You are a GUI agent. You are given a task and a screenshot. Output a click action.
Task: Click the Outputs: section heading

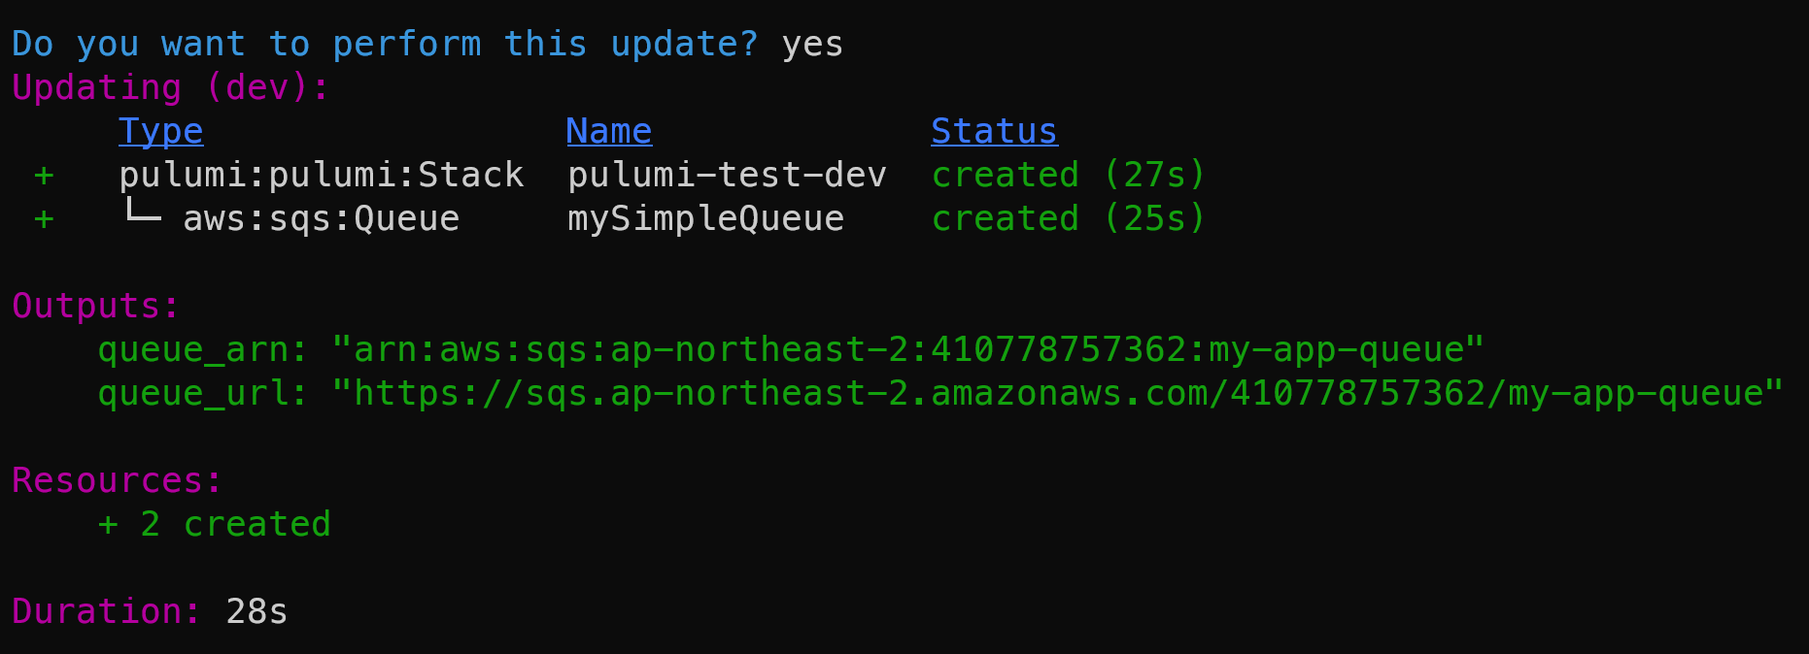tap(96, 306)
